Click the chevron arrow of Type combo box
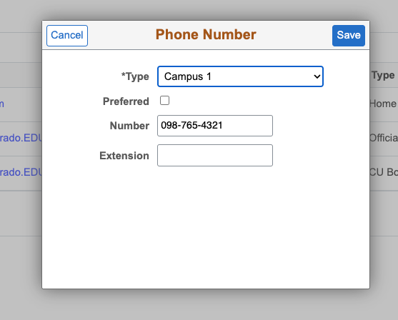This screenshot has width=398, height=320. pyautogui.click(x=317, y=76)
